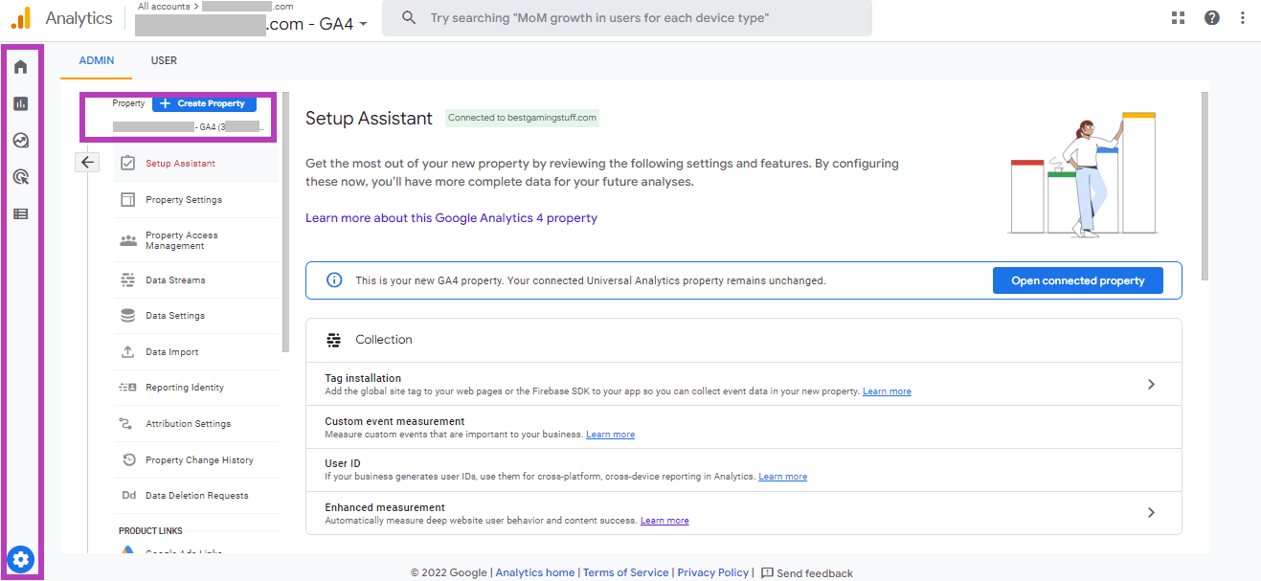Open Learn more link under Custom event measurement
The image size is (1261, 581).
[x=611, y=435]
